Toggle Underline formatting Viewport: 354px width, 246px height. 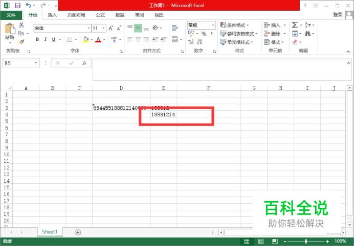[54, 39]
